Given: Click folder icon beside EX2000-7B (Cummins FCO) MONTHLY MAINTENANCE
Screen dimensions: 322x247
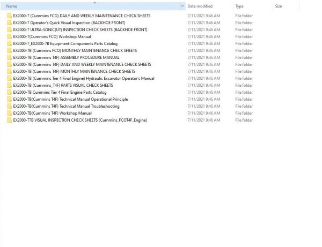Looking at the screenshot, I should (x=9, y=50).
